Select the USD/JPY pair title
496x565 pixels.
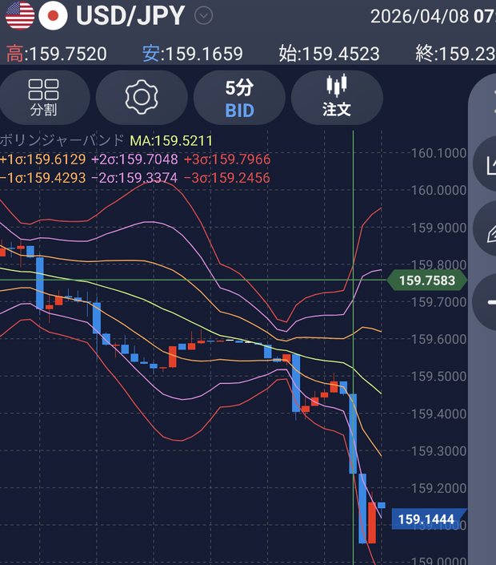click(x=130, y=16)
